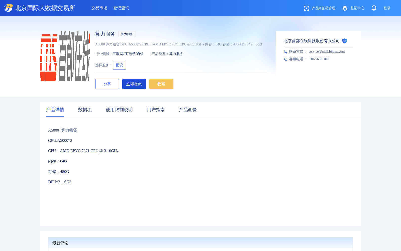This screenshot has width=401, height=251.
Task: Click the 最新评论 section header
Action: point(200,243)
